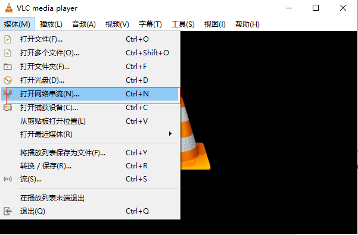Click the Ctrl+O shortcut text

pos(137,39)
